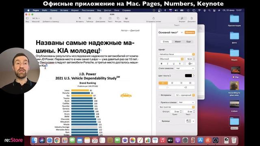Open Keynote from the Dock
The height and width of the screenshot is (146, 260).
point(155,140)
